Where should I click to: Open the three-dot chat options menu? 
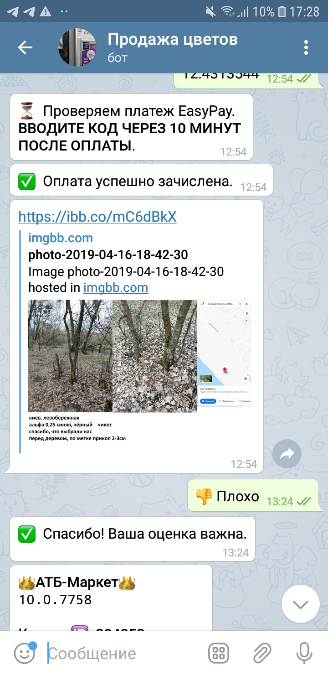point(306,47)
